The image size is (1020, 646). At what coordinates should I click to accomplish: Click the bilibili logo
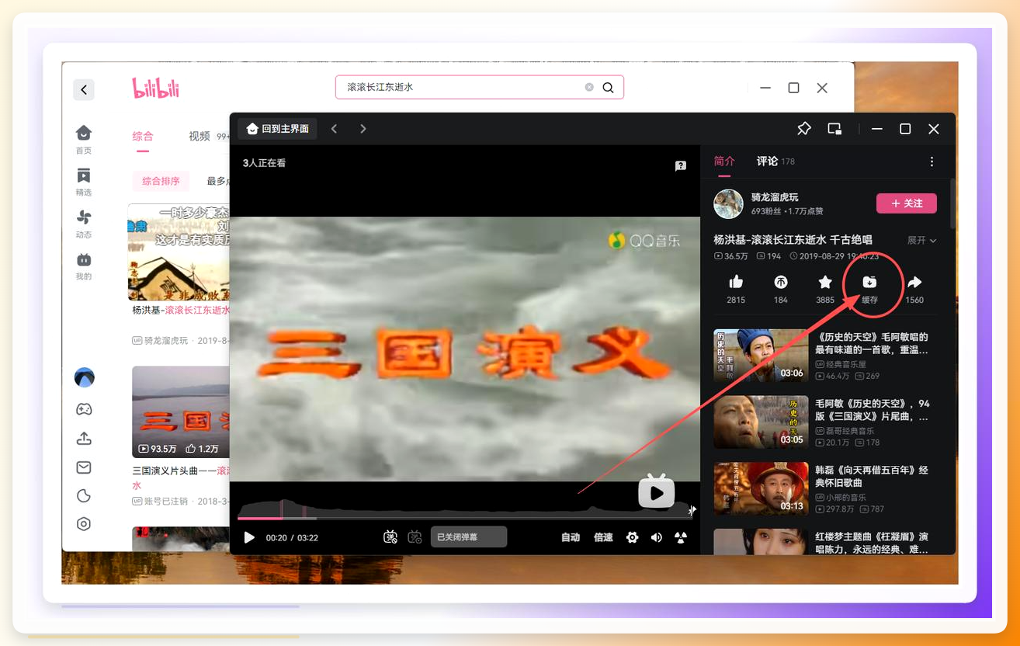click(x=155, y=88)
